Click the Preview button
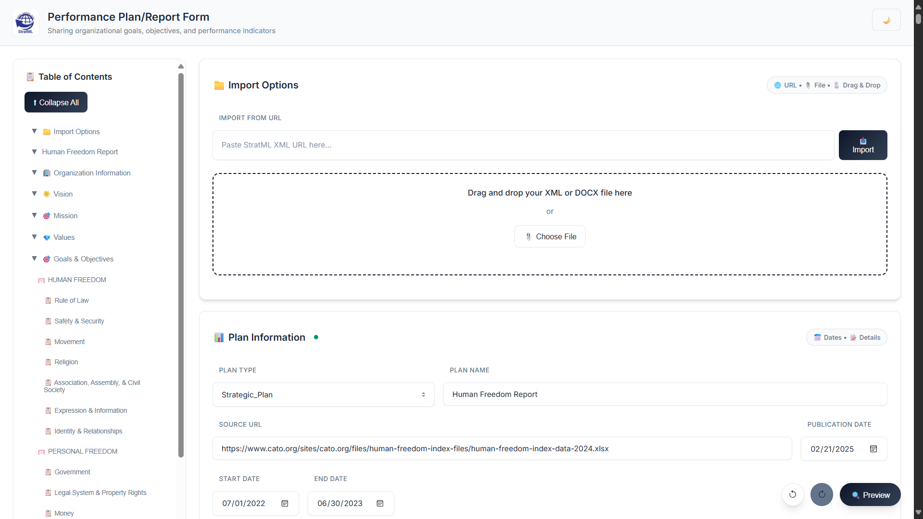923x519 pixels. point(870,494)
